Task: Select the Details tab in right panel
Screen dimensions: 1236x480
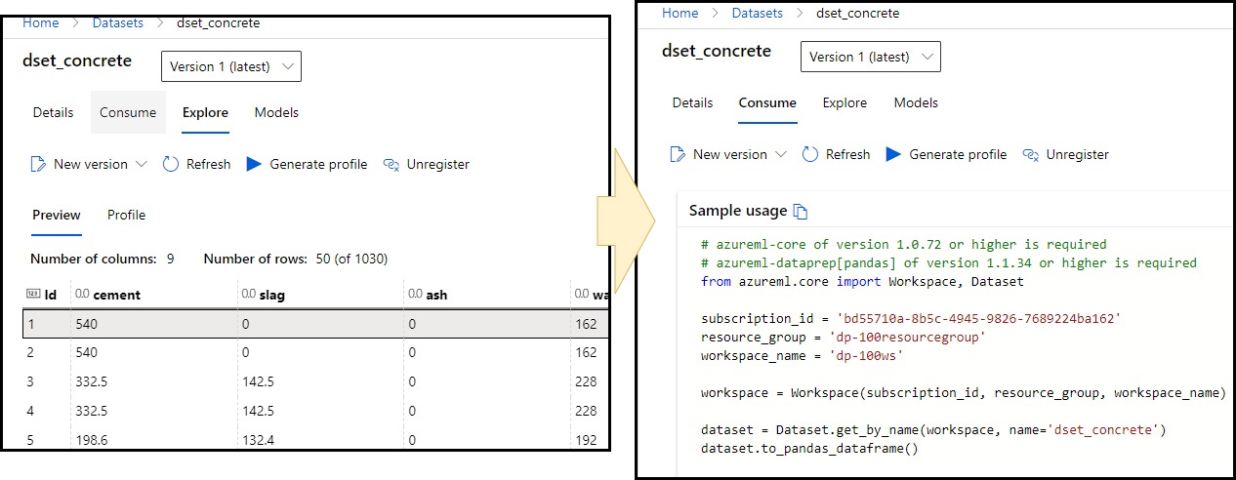Action: pyautogui.click(x=692, y=102)
